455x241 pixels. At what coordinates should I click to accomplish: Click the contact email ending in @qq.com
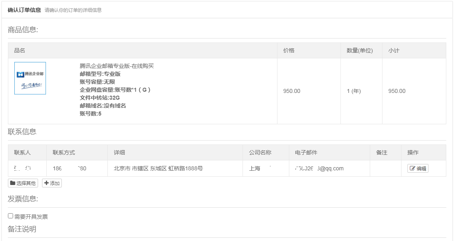(319, 168)
